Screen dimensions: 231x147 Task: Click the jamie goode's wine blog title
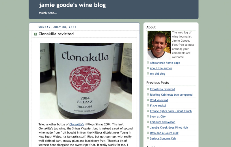(x=72, y=5)
